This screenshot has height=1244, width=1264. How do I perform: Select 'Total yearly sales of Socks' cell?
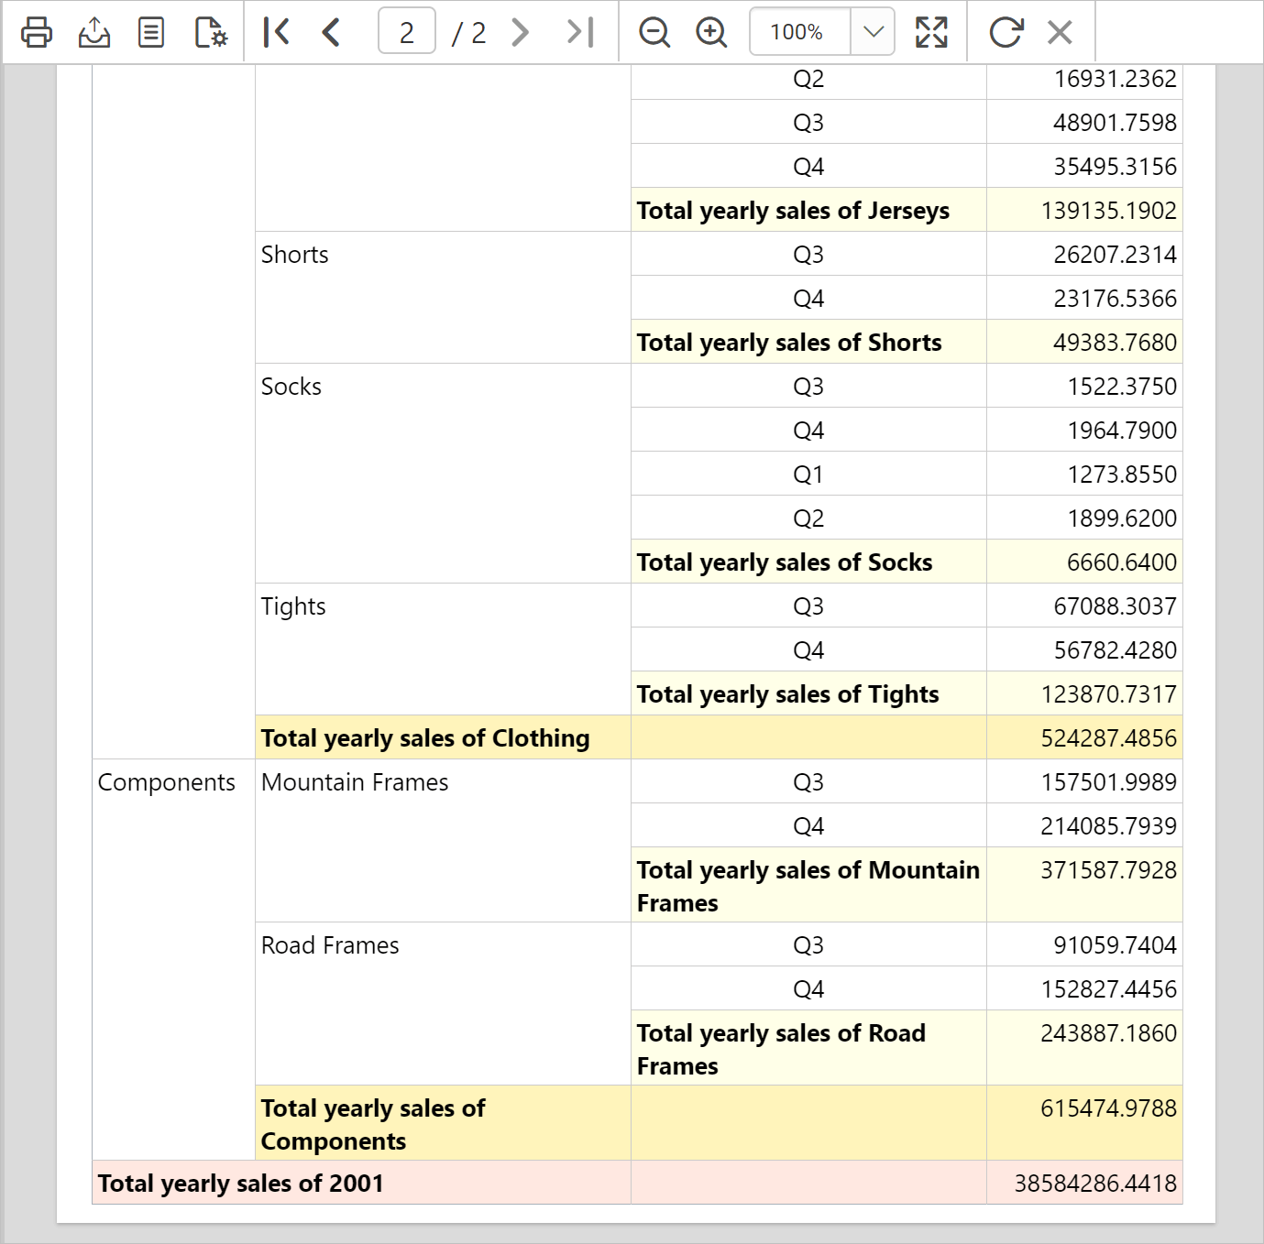point(808,562)
